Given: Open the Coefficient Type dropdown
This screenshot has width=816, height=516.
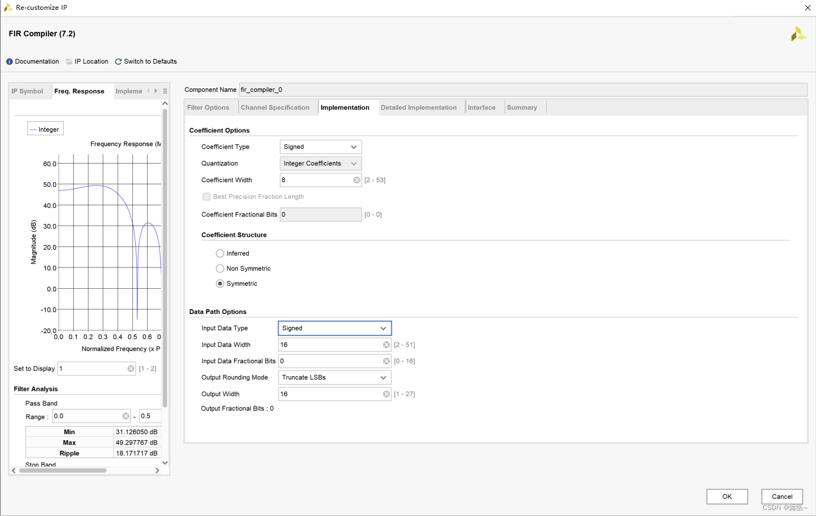Looking at the screenshot, I should [321, 147].
